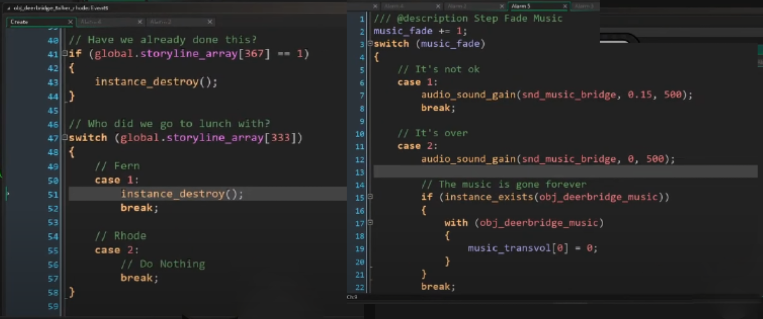Click the highlighted 'instance_destroy();' on line 51
Screen dimensions: 763x319
tap(182, 194)
